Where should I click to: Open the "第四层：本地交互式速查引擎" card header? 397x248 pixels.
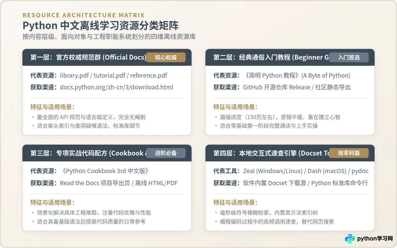(290, 153)
